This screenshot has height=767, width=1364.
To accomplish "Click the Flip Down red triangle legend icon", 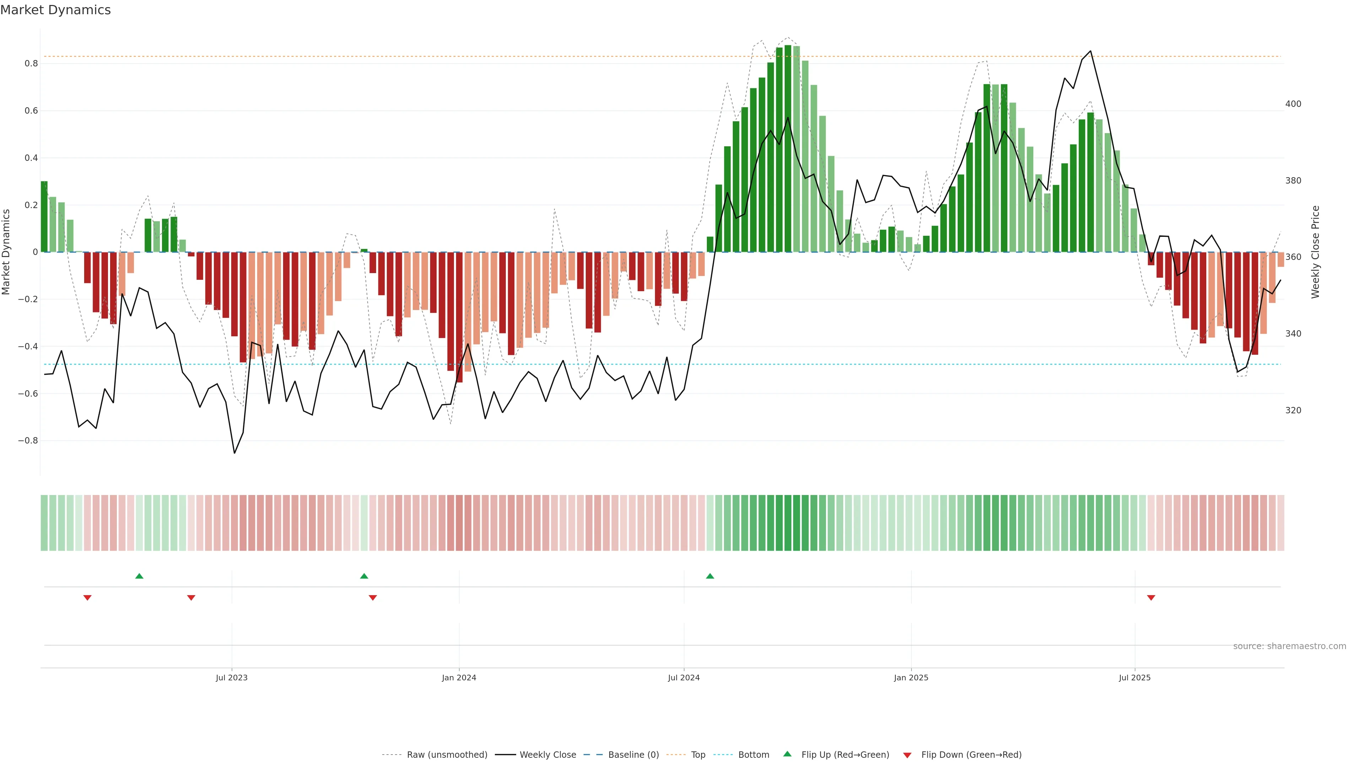I will click(x=907, y=755).
